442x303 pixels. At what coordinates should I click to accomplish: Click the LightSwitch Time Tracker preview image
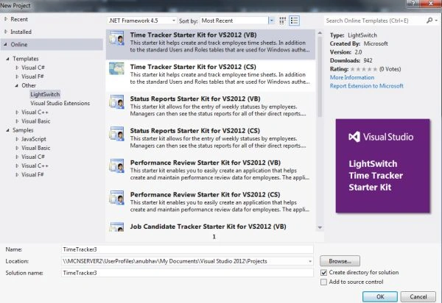tap(382, 166)
